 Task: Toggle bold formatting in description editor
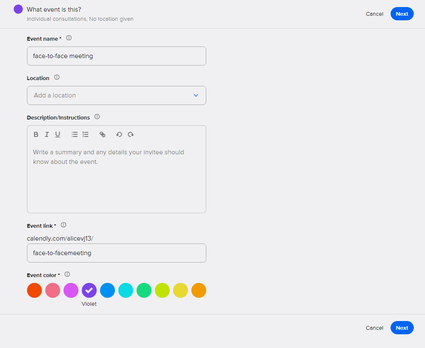[x=36, y=134]
